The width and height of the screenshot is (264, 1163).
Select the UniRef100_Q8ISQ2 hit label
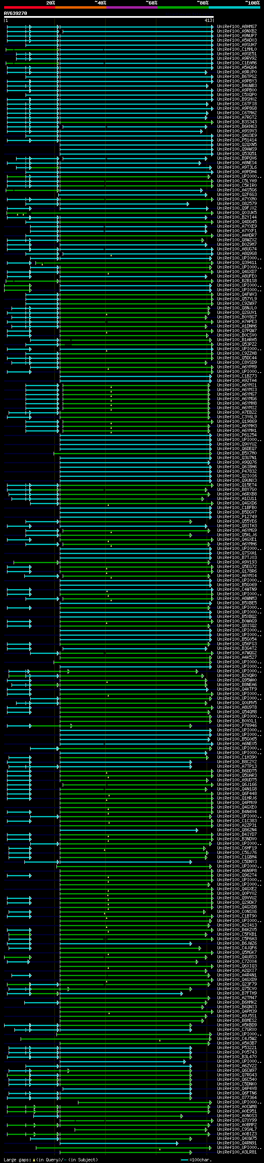[237, 626]
